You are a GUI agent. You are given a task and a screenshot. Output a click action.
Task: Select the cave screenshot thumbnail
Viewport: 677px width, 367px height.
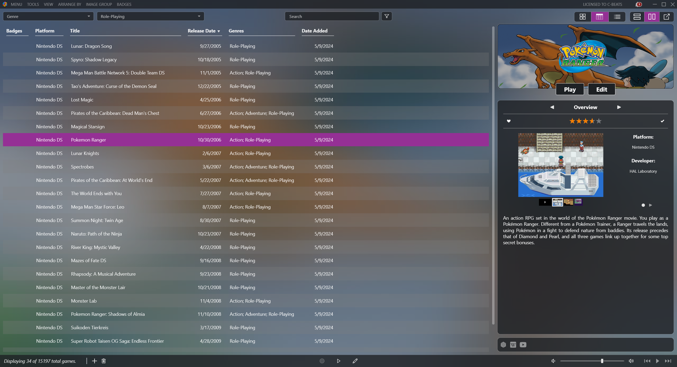pos(568,202)
